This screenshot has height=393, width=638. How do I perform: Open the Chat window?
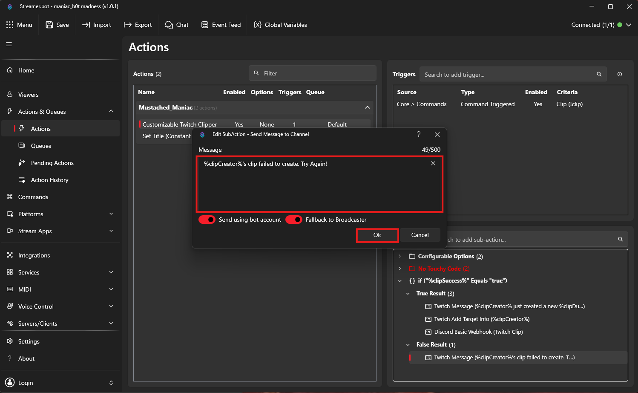pos(177,25)
